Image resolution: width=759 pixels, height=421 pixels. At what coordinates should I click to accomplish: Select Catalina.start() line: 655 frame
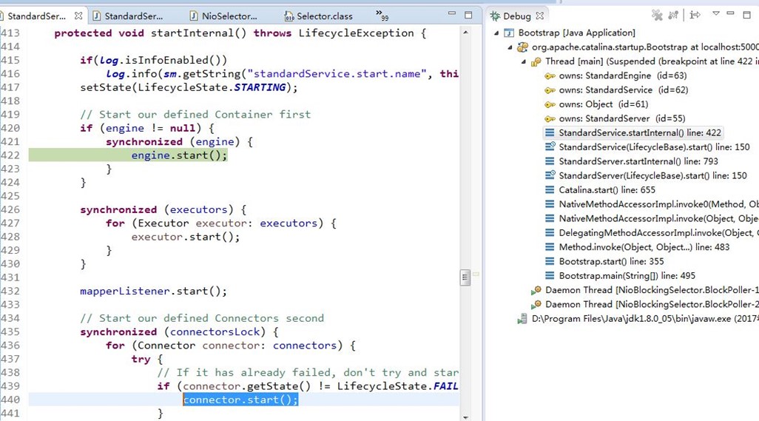607,190
